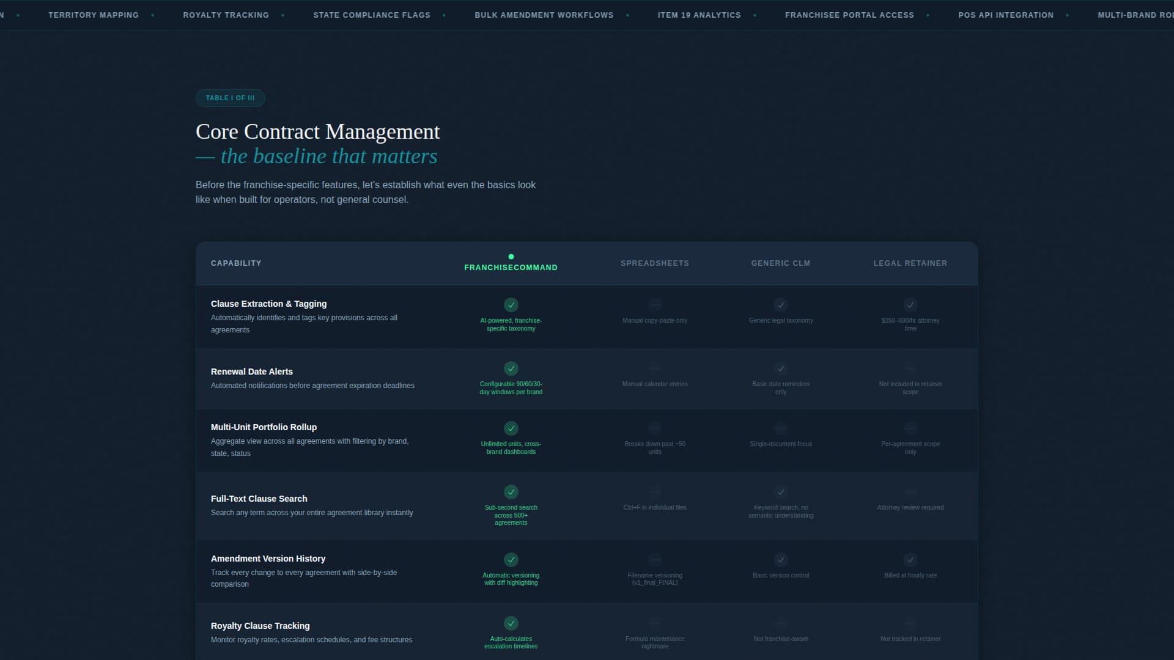The width and height of the screenshot is (1174, 660).
Task: Click 'Billed at hourly rate' cell text
Action: [910, 575]
